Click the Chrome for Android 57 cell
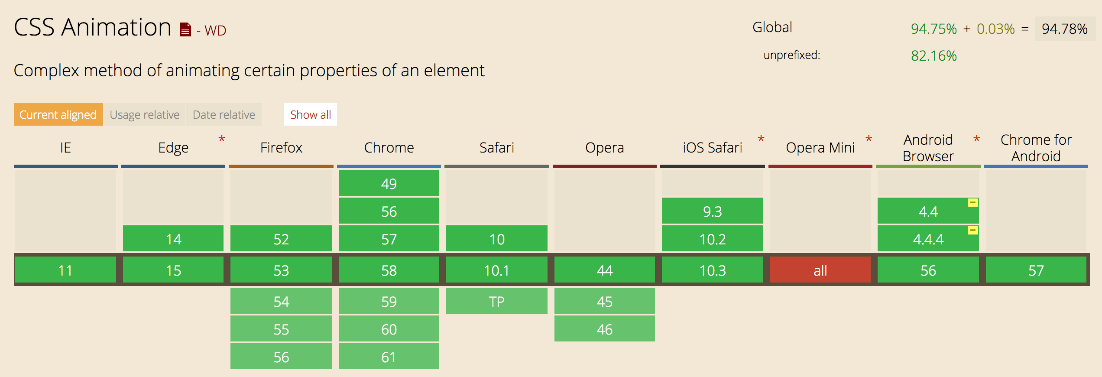The width and height of the screenshot is (1102, 377). pyautogui.click(x=1036, y=270)
